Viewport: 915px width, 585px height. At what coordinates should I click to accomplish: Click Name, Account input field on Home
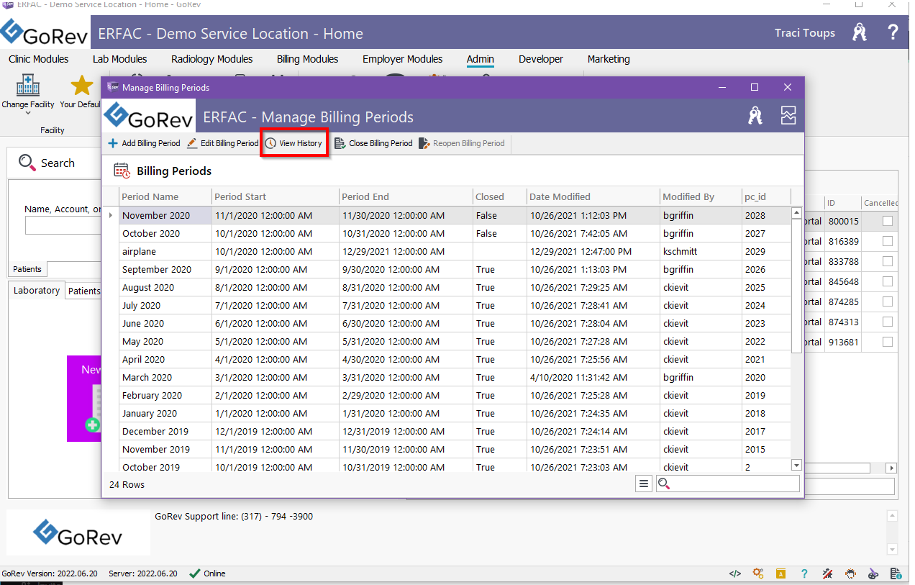click(63, 225)
